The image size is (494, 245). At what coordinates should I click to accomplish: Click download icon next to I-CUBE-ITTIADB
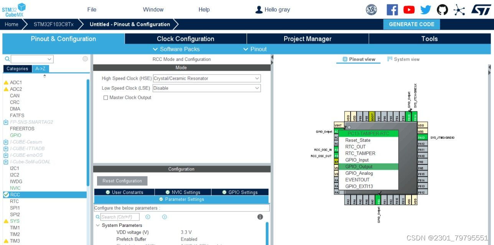point(6,148)
